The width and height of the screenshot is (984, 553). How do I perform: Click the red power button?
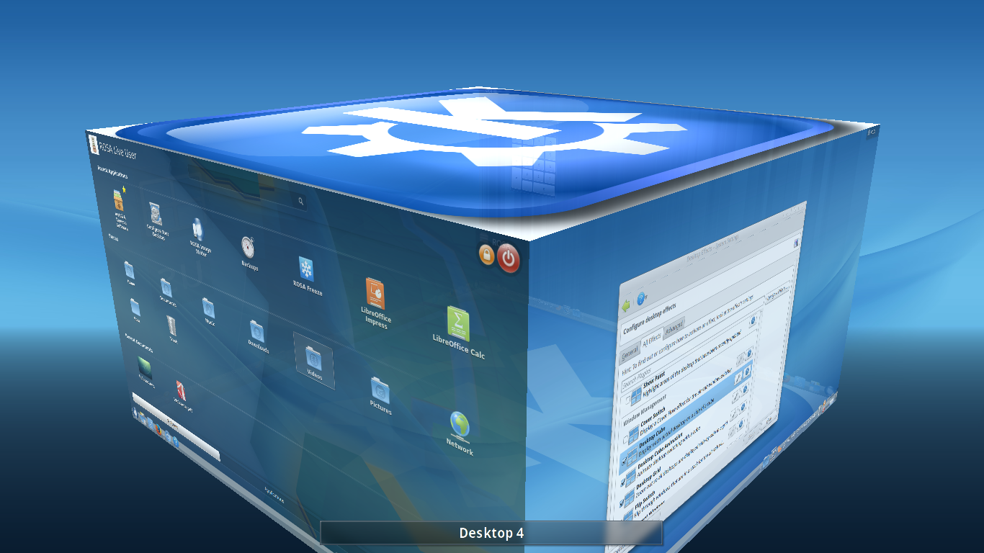coord(509,258)
